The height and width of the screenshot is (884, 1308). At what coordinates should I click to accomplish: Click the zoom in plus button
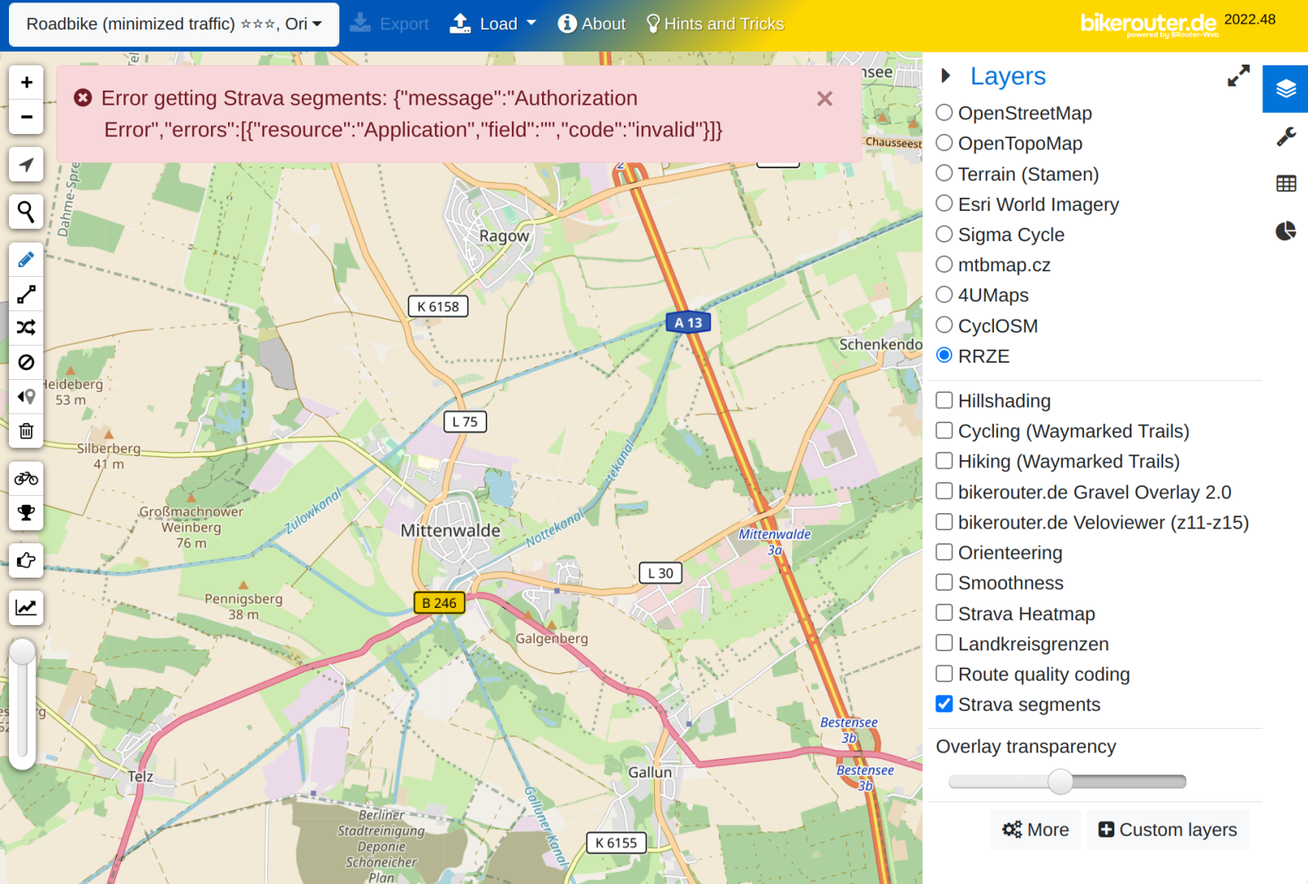coord(26,83)
